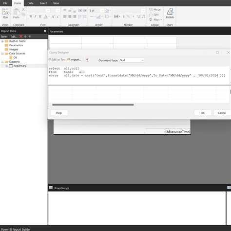This screenshot has height=231, width=231.
Task: Center text in Paragraph group
Action: [70, 17]
